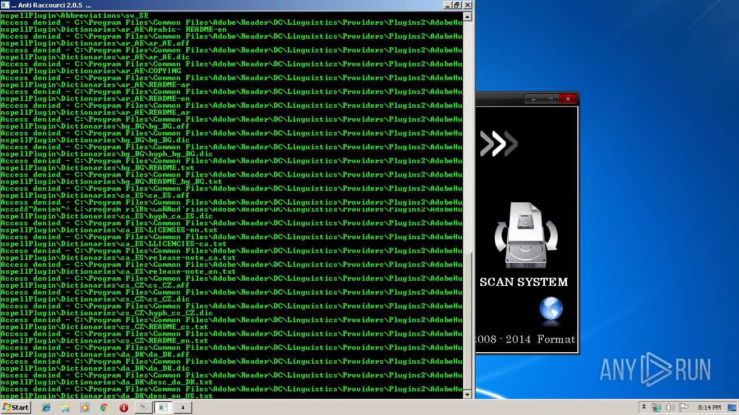Show hidden tray icons
Image resolution: width=739 pixels, height=415 pixels.
point(644,408)
